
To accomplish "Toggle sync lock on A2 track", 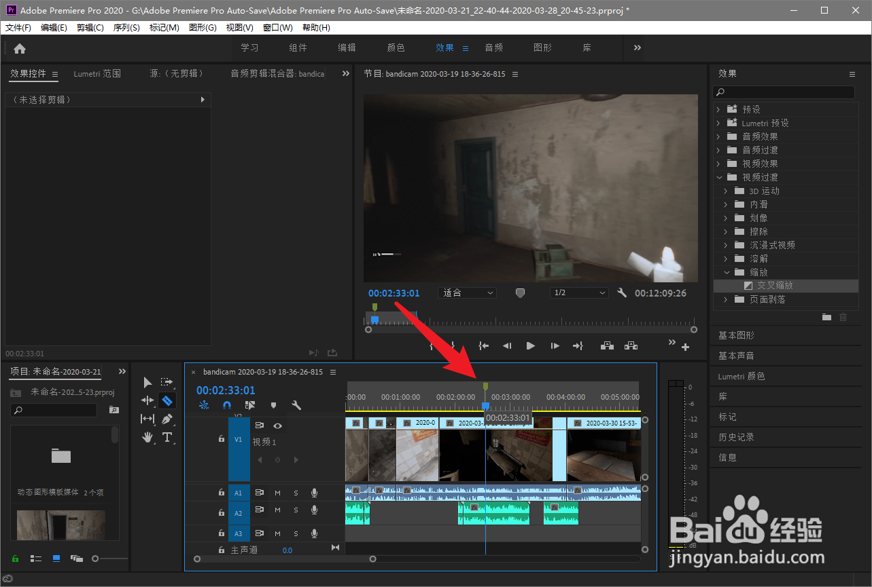I will 259,510.
